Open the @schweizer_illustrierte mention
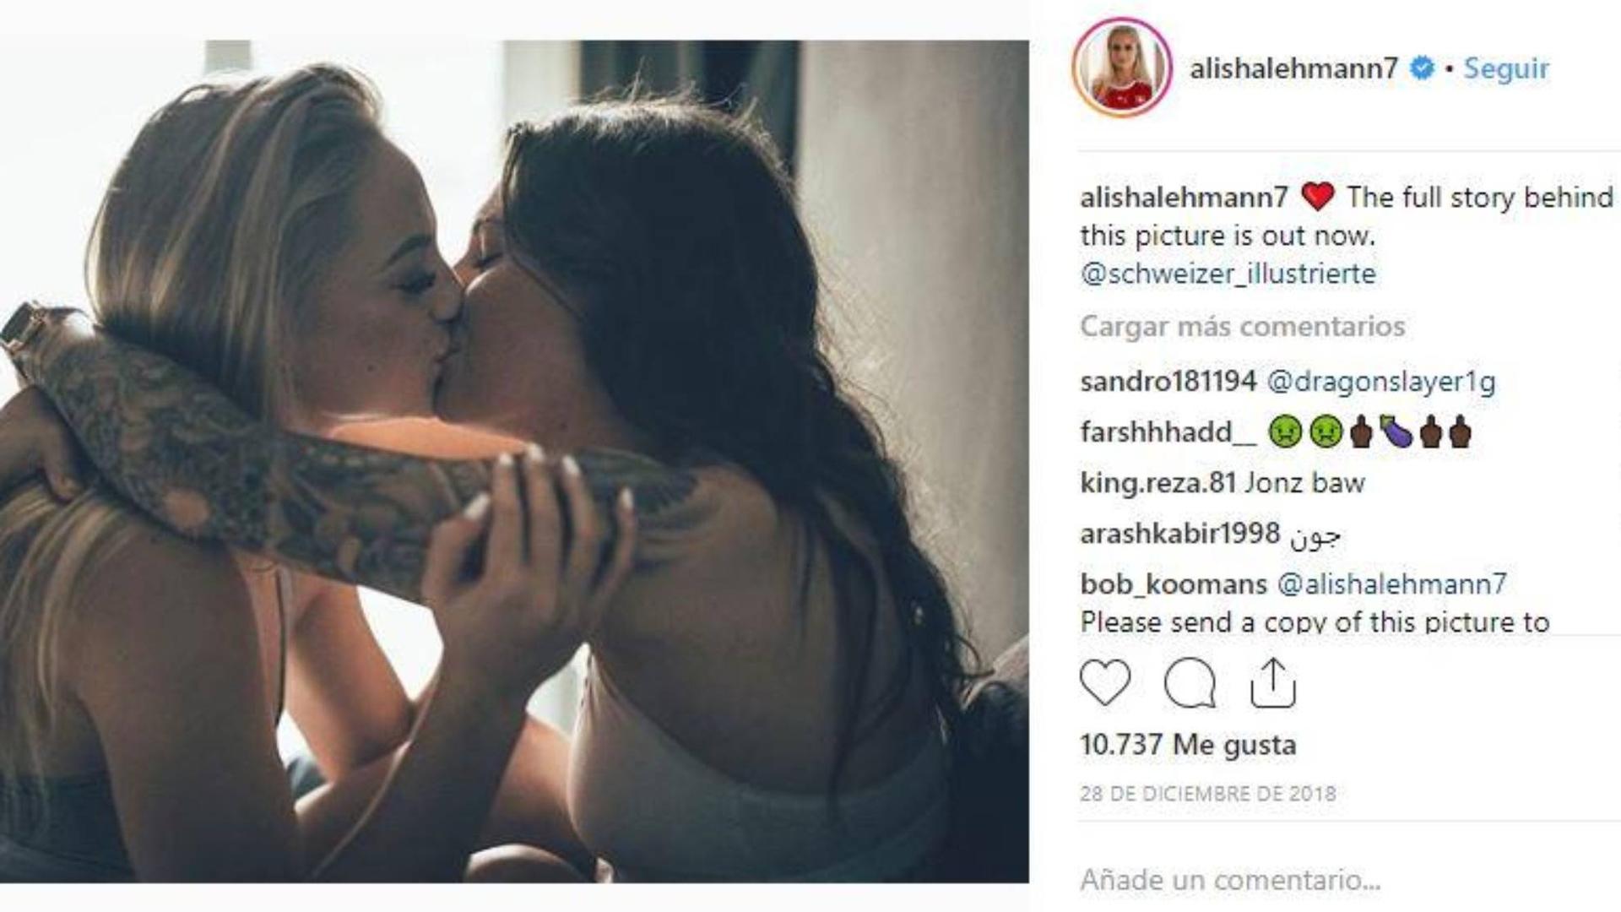The height and width of the screenshot is (912, 1621). (1228, 274)
